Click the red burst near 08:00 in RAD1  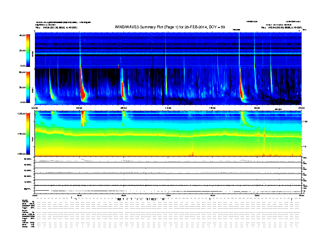point(123,90)
